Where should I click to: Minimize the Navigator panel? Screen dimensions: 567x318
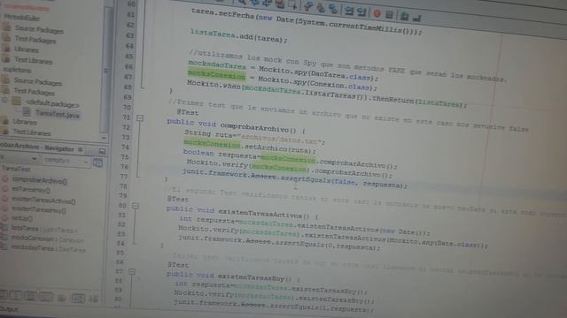click(102, 151)
